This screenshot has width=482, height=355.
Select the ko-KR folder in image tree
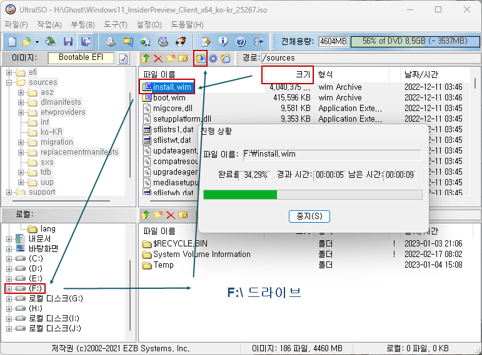[51, 132]
